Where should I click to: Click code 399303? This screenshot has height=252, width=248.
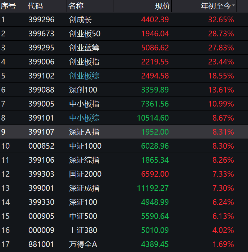point(41,174)
